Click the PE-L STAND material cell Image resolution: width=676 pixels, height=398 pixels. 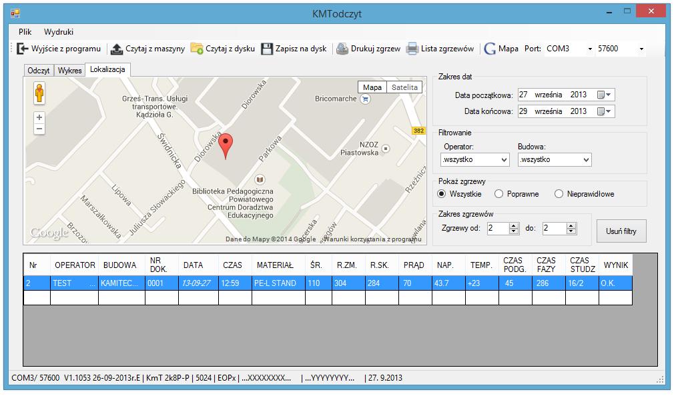(x=278, y=283)
